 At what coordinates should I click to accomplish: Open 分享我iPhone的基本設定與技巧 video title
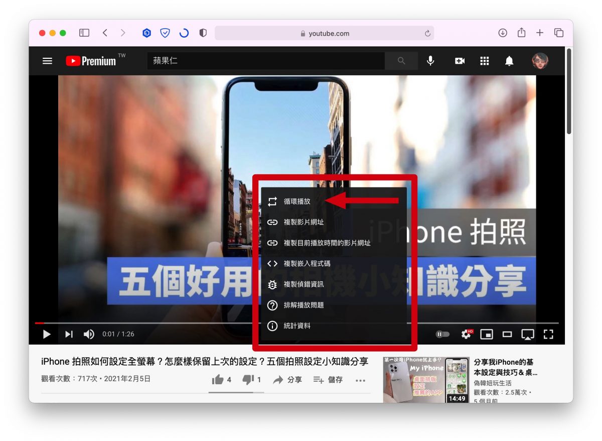(506, 367)
